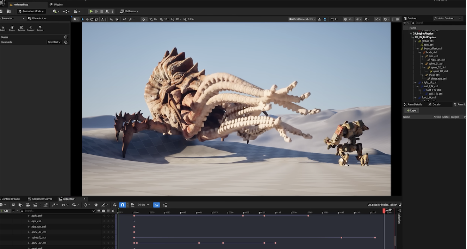Viewport: 467px width, 249px height.
Task: Toggle the blue magnet snapping button in Sequencer
Action: [123, 205]
